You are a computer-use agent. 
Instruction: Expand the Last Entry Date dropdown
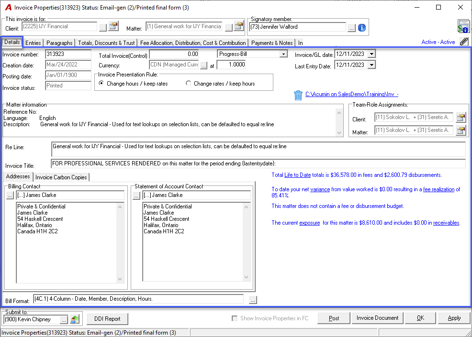coord(372,65)
